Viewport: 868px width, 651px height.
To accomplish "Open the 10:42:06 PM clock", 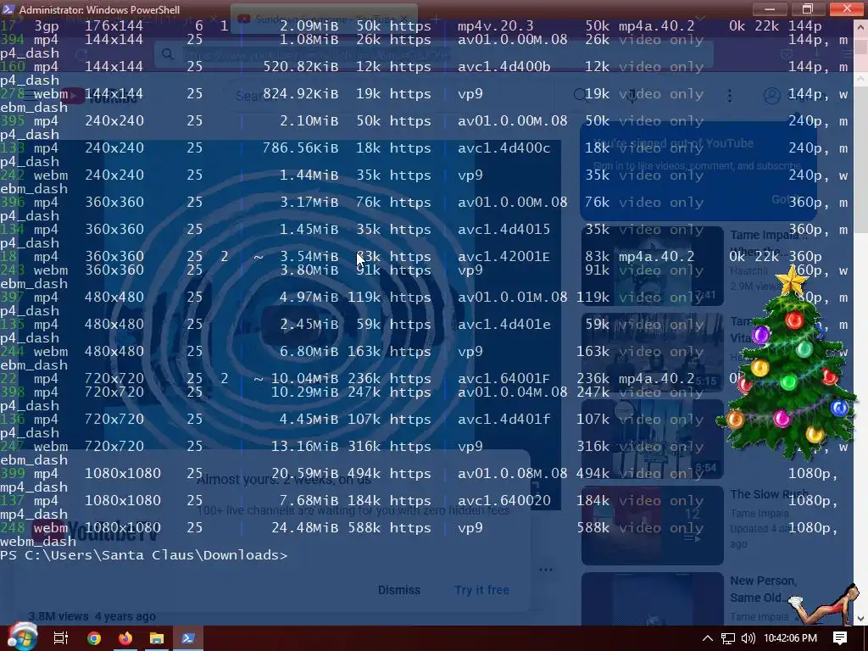I will click(x=790, y=638).
